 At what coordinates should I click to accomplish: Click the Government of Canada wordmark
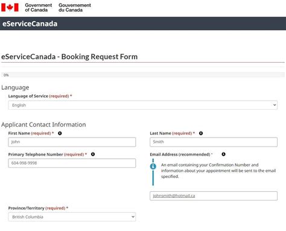(39, 7)
